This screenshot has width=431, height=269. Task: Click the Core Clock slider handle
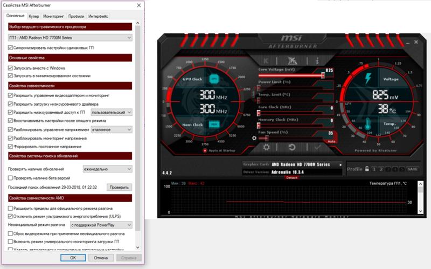pos(259,113)
